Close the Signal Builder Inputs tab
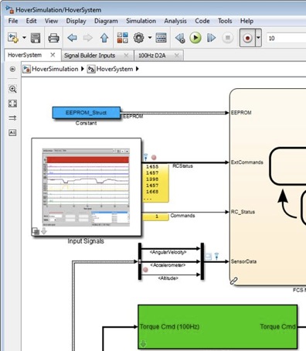This screenshot has width=306, height=351. coord(126,56)
